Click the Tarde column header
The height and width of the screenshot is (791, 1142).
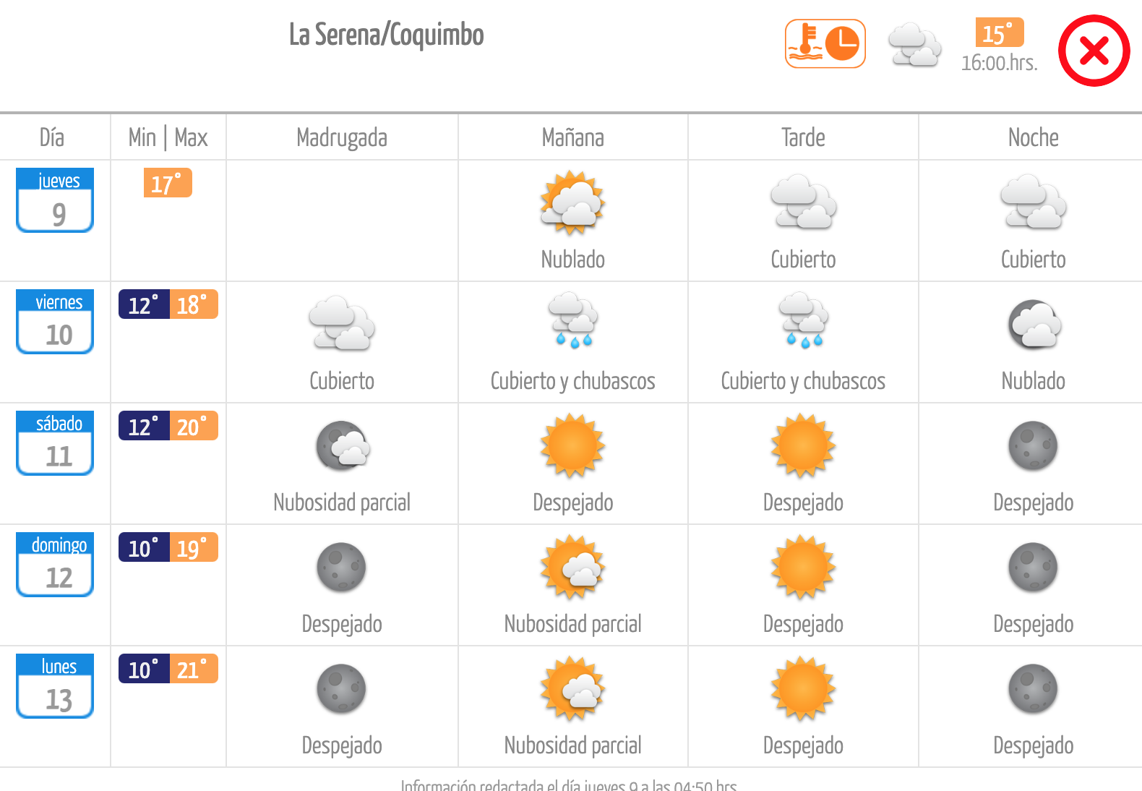pos(803,137)
